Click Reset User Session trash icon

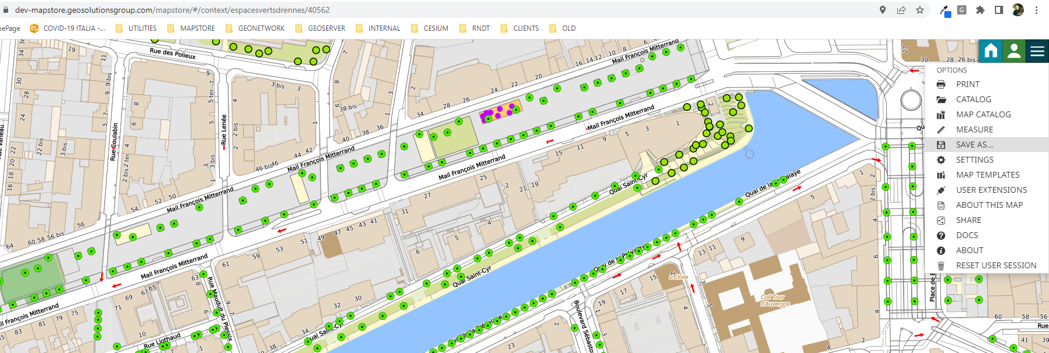pyautogui.click(x=941, y=265)
